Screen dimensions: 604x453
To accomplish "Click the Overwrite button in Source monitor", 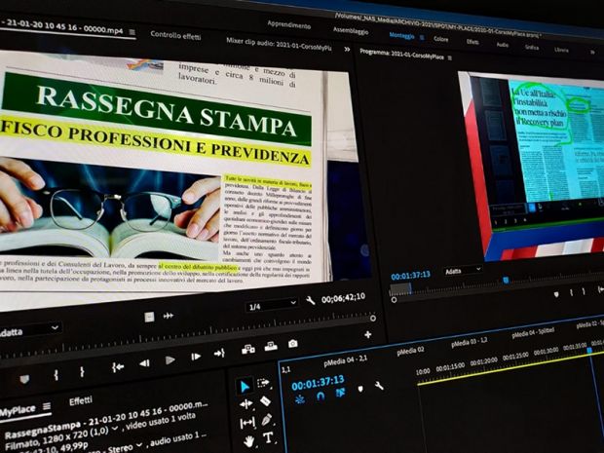I will pos(271,346).
